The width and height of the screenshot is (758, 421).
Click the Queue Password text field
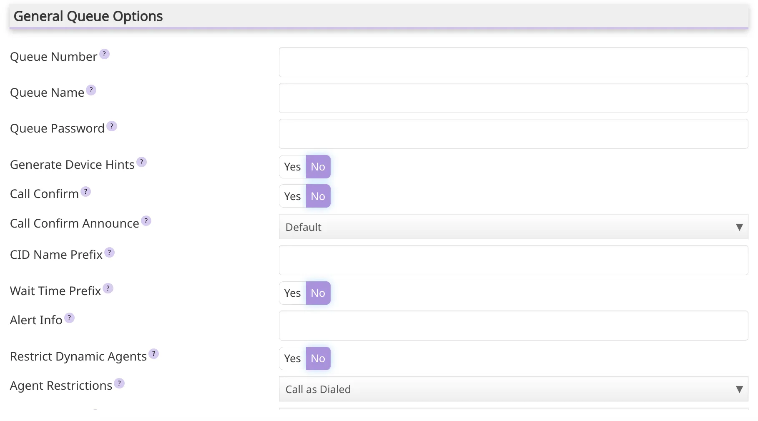point(514,134)
